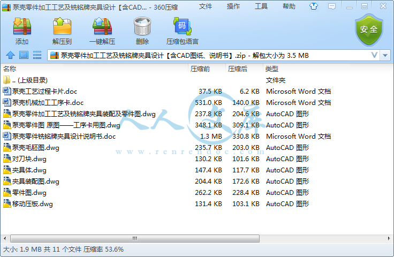The height and width of the screenshot is (257, 394).
Task: Click Word icon of 泵壳工艺过程卡片.doc
Action: [x=7, y=91]
